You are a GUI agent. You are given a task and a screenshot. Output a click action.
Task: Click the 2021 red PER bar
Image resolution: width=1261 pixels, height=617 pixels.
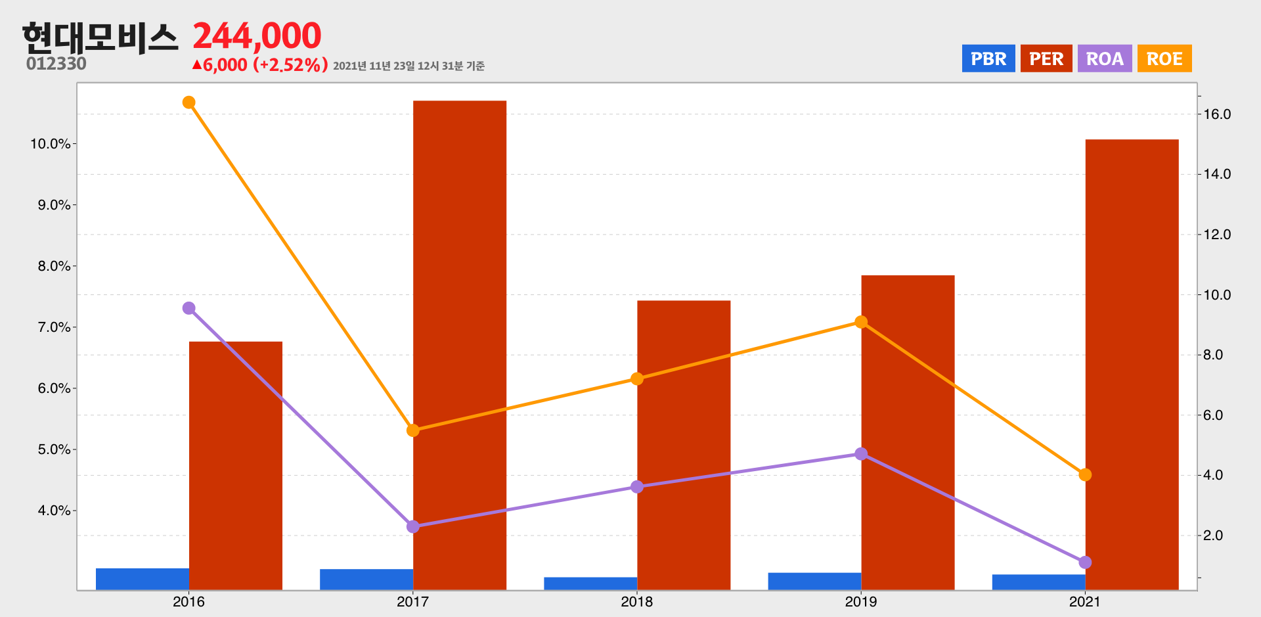tap(1132, 365)
